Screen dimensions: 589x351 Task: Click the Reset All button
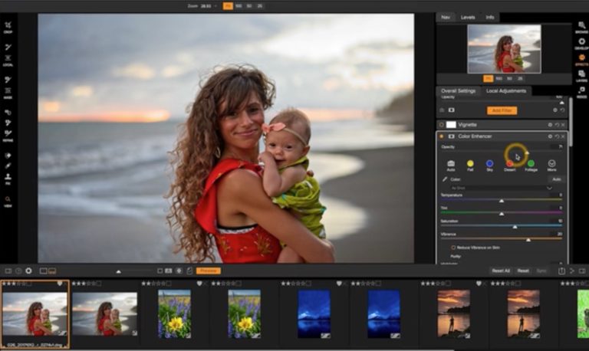click(501, 271)
